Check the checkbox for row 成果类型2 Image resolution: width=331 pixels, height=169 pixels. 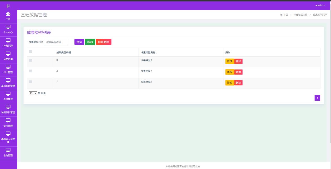[x=31, y=71]
